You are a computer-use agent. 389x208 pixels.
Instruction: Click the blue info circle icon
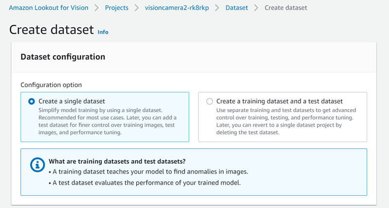(x=37, y=165)
